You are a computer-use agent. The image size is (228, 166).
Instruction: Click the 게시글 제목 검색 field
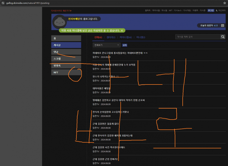[198, 37]
